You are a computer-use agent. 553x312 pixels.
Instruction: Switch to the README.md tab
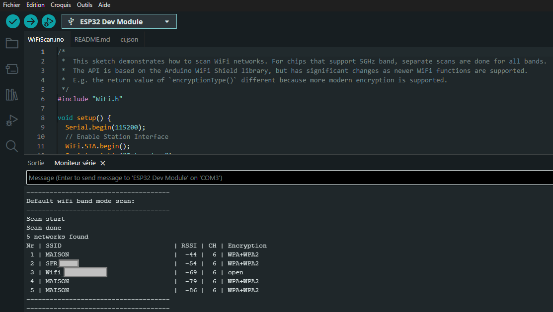[x=92, y=39]
